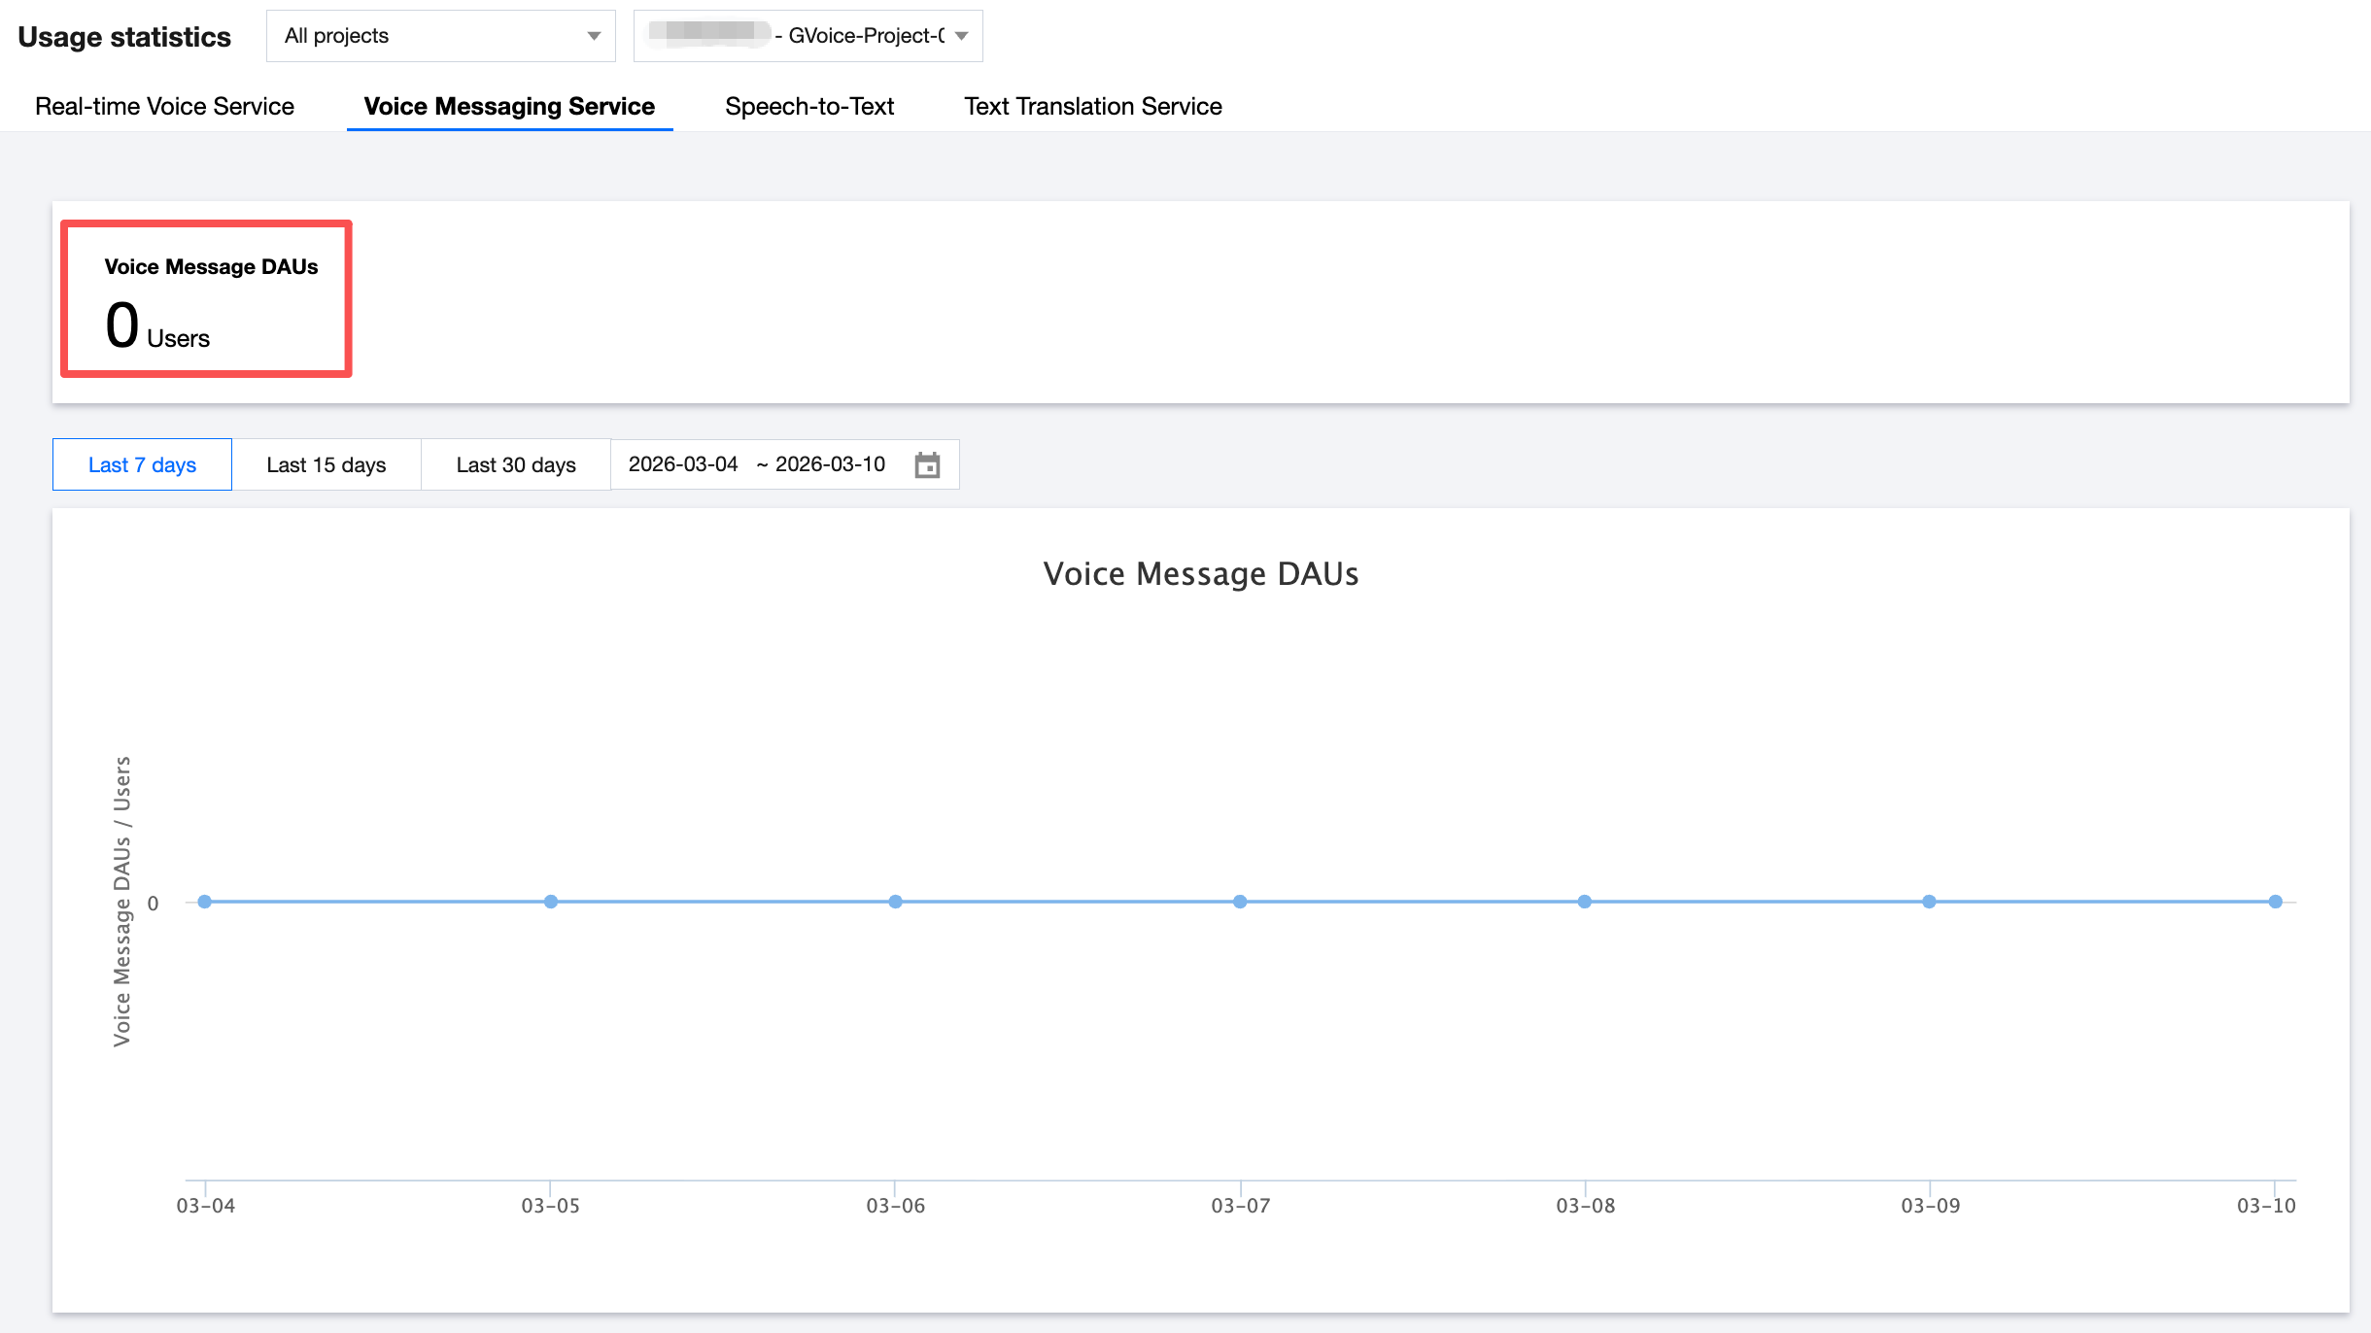Screen dimensions: 2371x1333
Task: Click the All projects dropdown arrow
Action: point(594,36)
